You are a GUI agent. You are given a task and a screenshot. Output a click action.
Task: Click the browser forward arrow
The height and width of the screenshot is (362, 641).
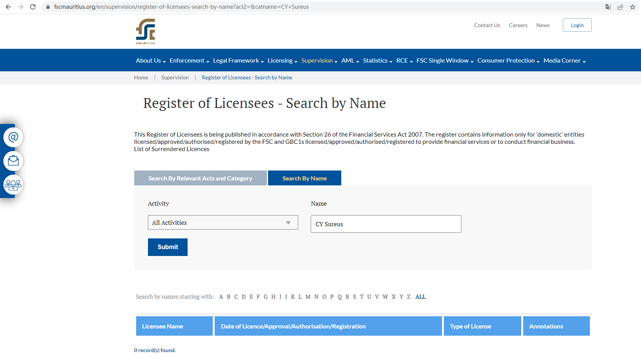click(21, 7)
